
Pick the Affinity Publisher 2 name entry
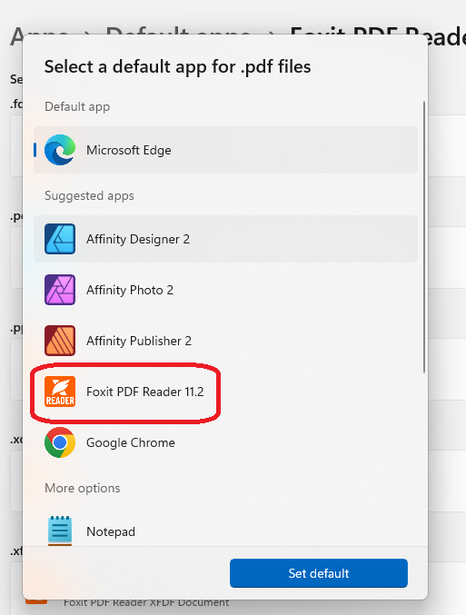click(139, 341)
